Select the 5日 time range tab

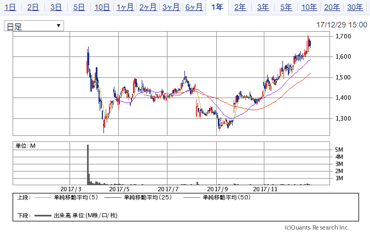coord(79,7)
